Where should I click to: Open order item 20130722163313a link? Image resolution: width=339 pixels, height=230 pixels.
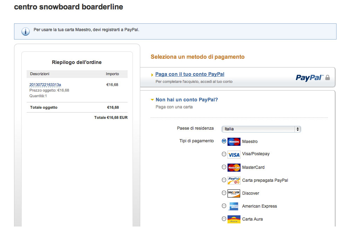click(x=45, y=85)
